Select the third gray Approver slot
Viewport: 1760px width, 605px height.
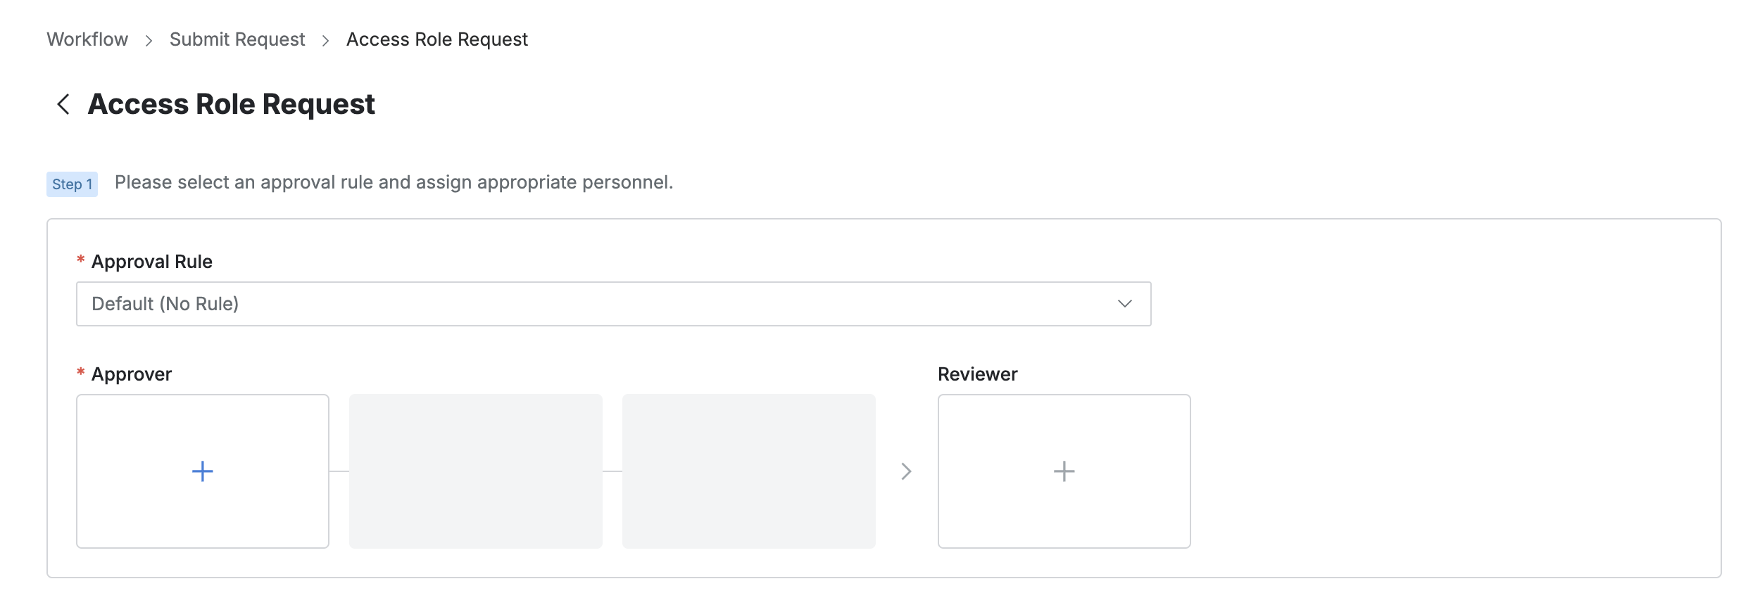tap(749, 471)
